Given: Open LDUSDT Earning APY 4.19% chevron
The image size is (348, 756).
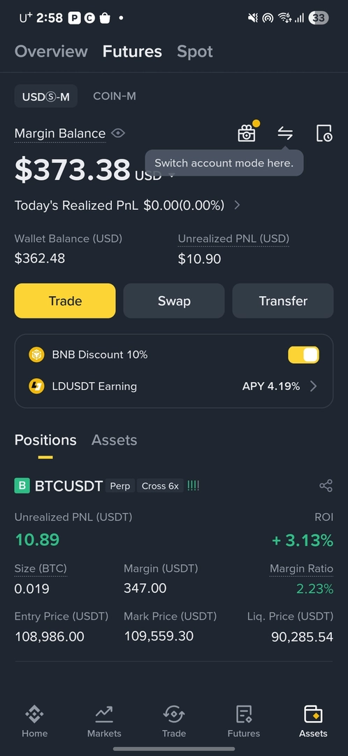Looking at the screenshot, I should [x=313, y=386].
